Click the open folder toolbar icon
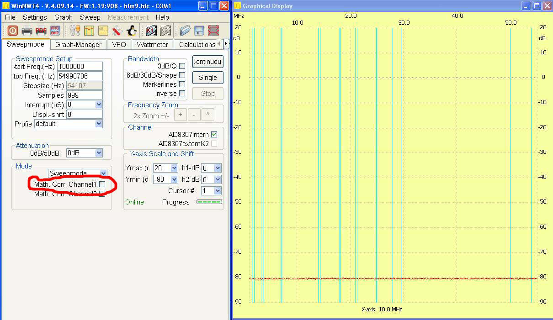 (x=185, y=31)
